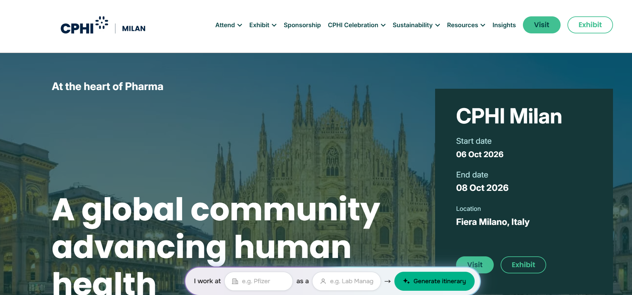The width and height of the screenshot is (632, 295).
Task: Select the end date '08 Oct 2026'
Action: 482,188
